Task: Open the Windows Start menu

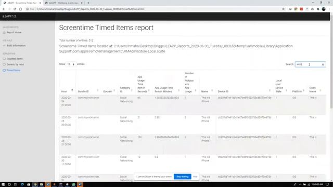Action: pos(3,184)
